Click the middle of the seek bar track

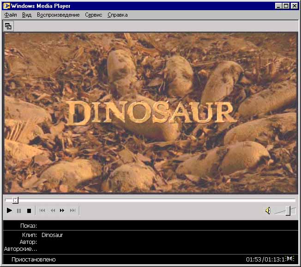point(150,200)
